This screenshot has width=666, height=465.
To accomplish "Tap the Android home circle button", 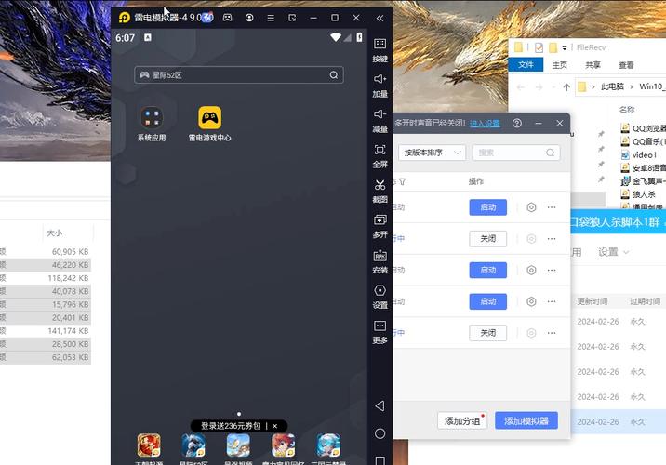I will click(380, 433).
